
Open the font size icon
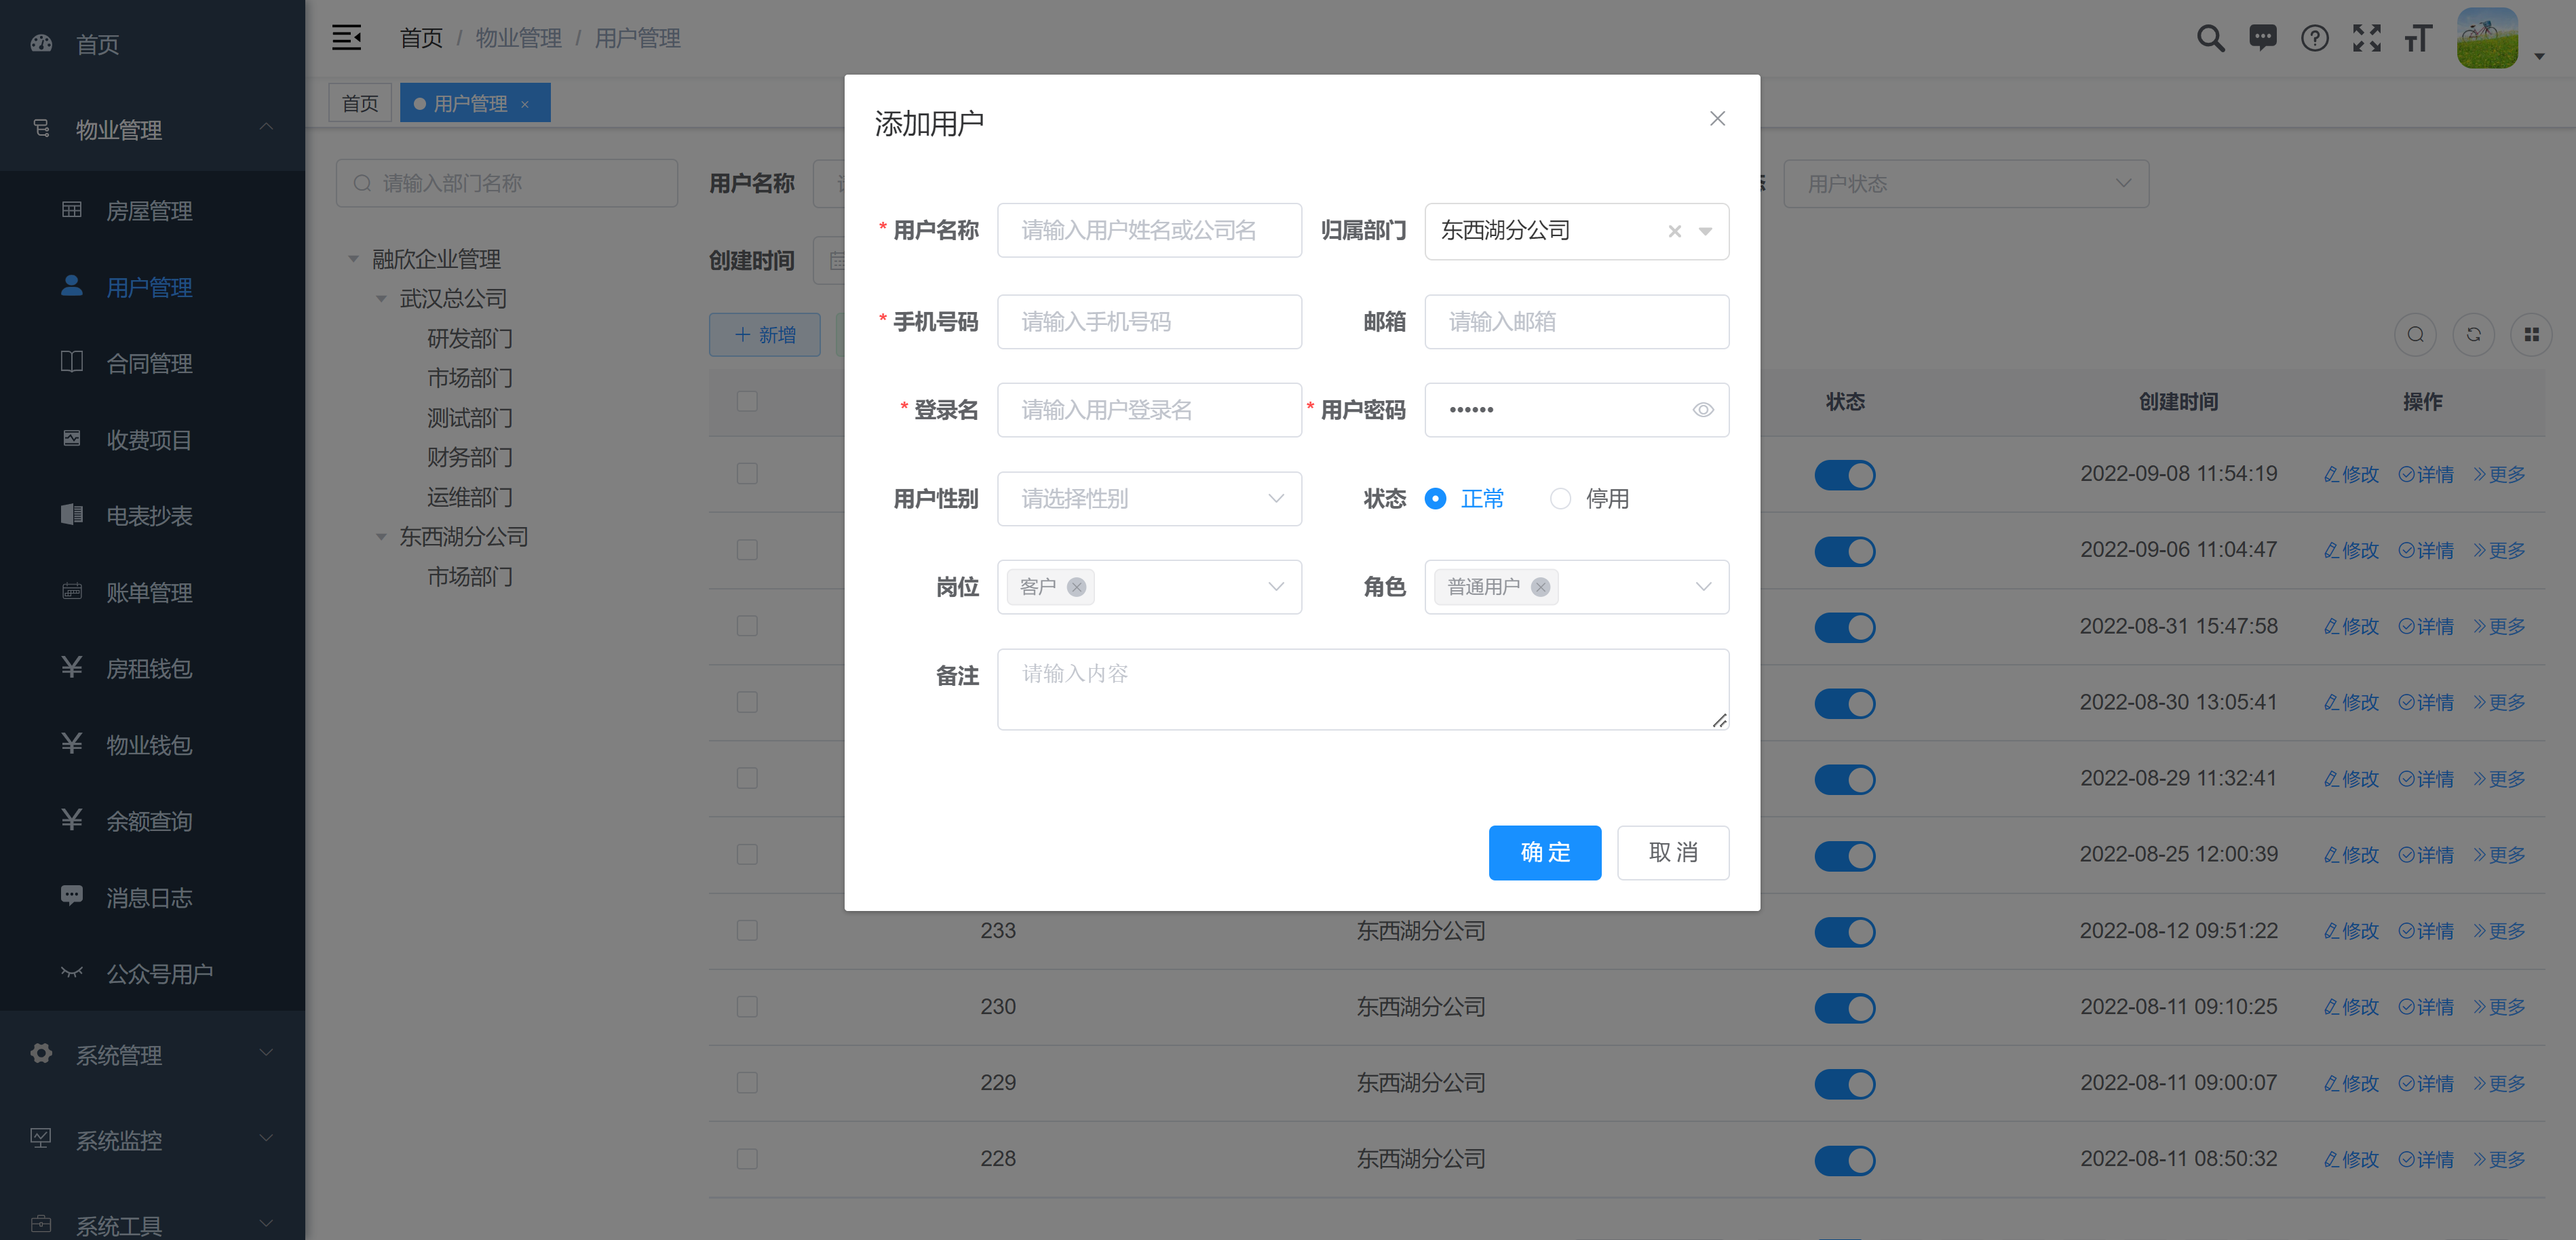click(2418, 38)
